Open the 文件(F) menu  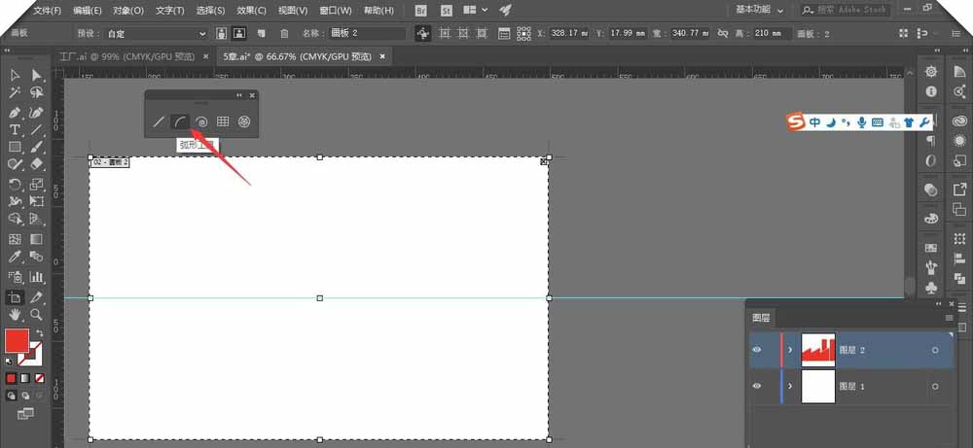47,11
